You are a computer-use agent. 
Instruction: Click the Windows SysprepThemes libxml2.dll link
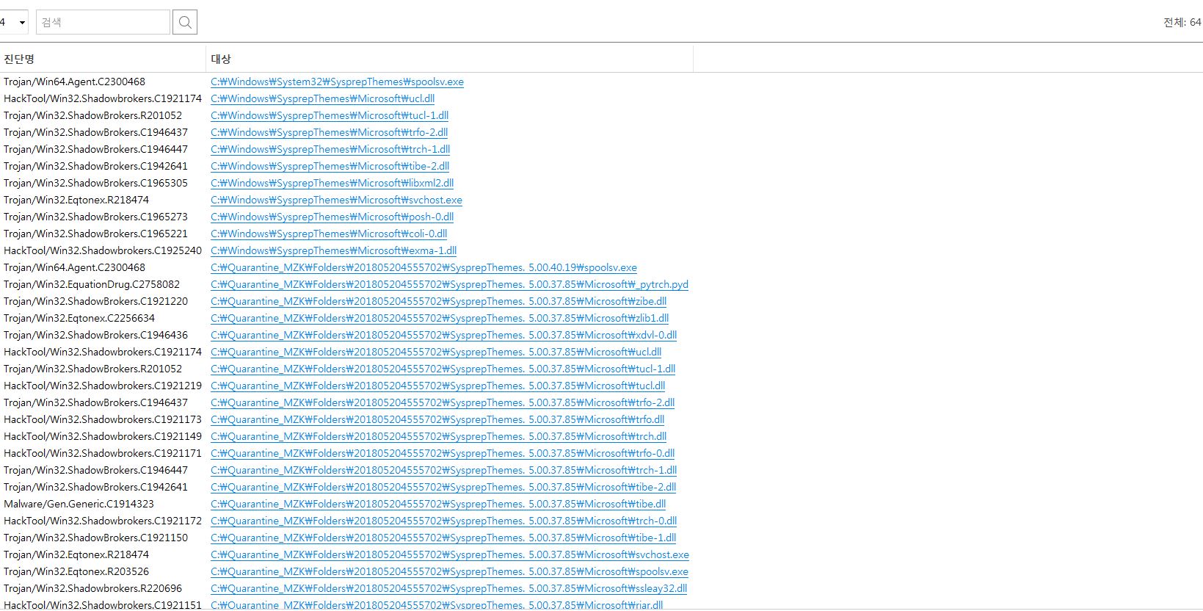tap(332, 183)
